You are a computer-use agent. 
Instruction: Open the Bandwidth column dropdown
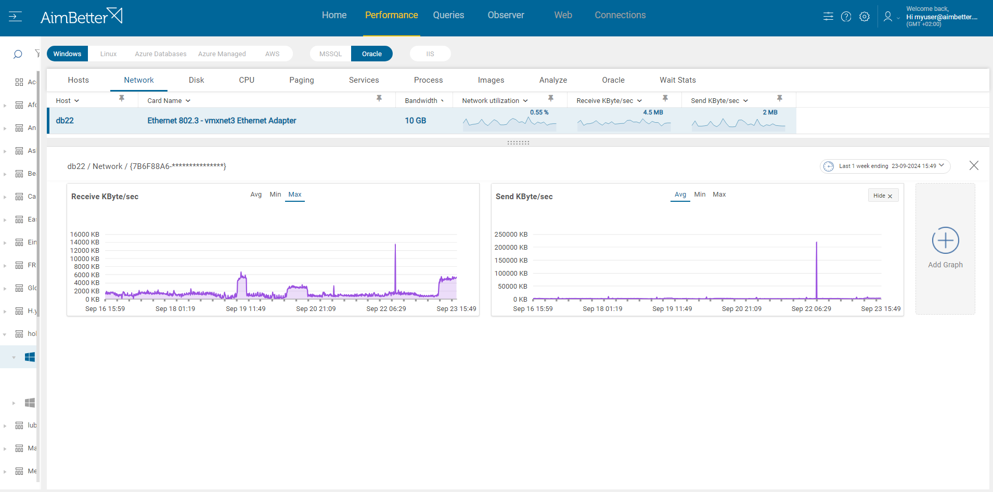443,101
